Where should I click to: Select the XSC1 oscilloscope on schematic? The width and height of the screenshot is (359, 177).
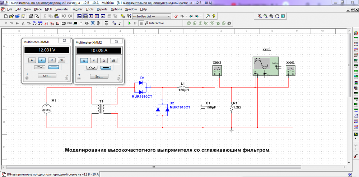point(265,65)
